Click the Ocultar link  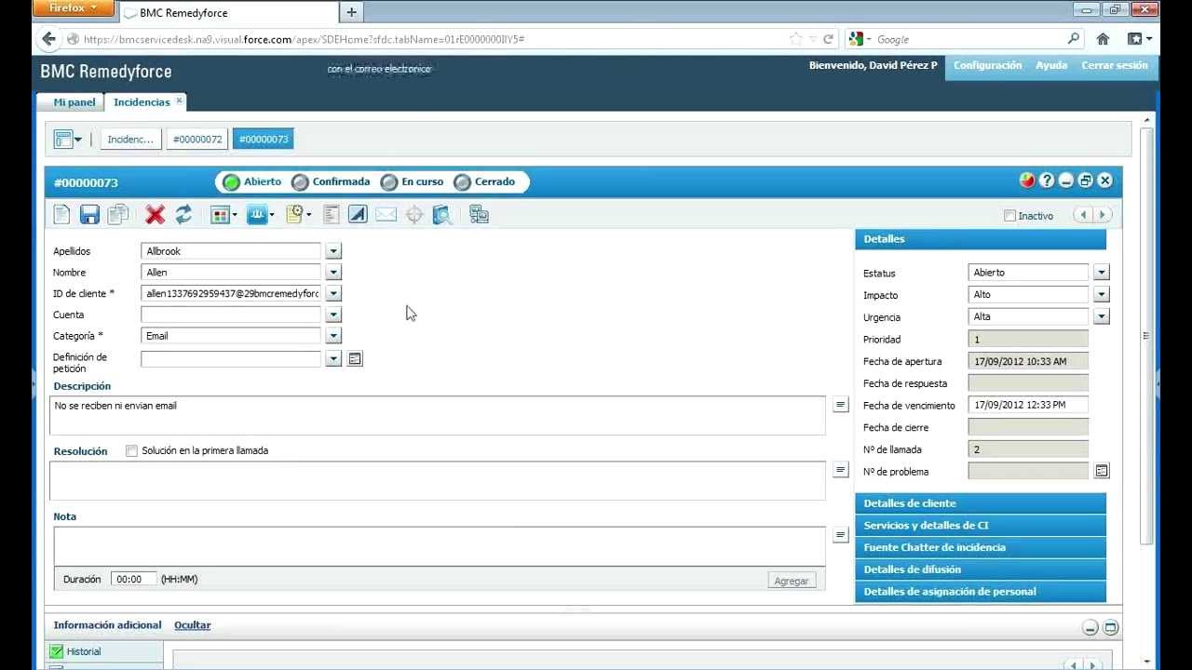(192, 625)
